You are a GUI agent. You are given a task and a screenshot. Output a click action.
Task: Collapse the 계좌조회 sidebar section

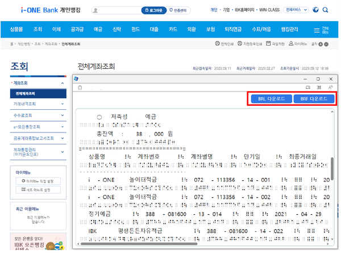(63, 84)
